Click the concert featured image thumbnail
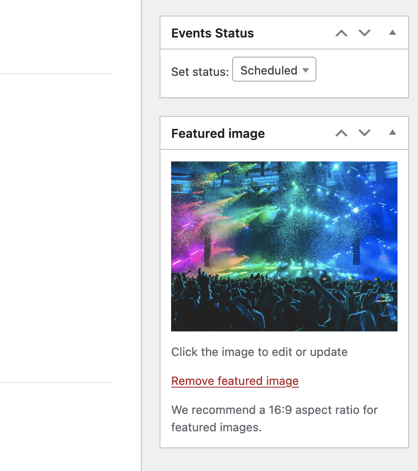 pos(284,246)
